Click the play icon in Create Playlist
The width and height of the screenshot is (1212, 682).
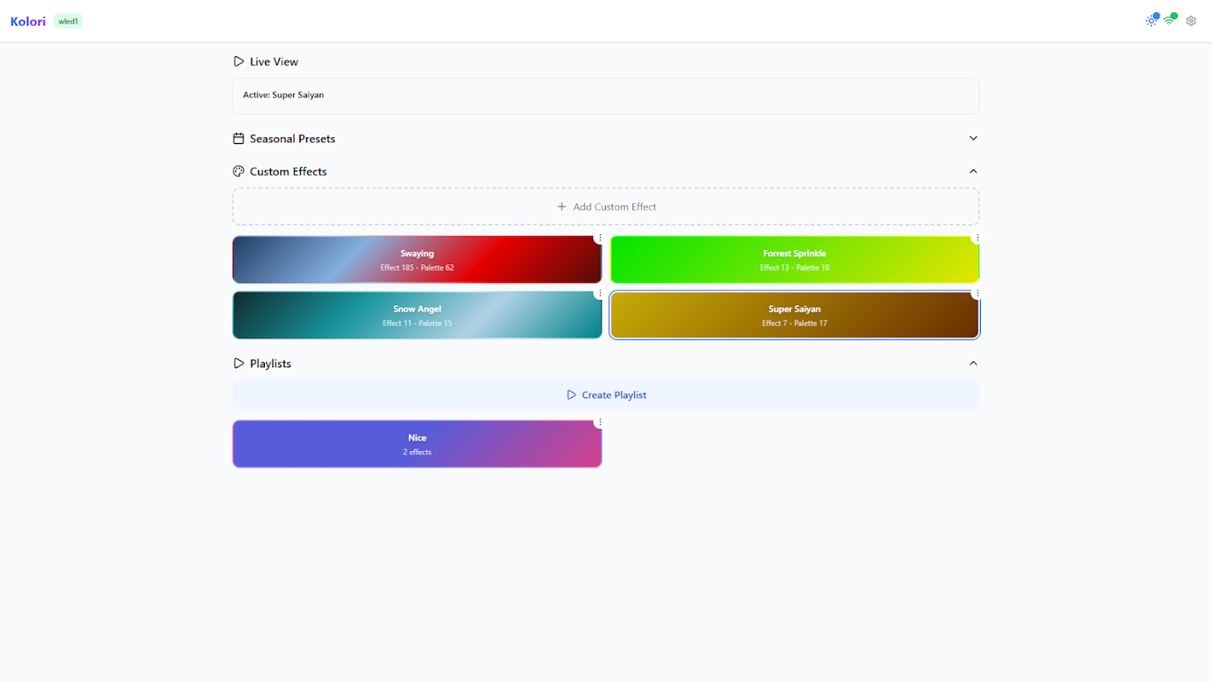pos(571,395)
